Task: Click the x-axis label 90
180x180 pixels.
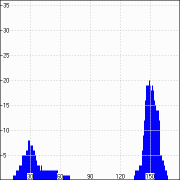Action: point(90,176)
